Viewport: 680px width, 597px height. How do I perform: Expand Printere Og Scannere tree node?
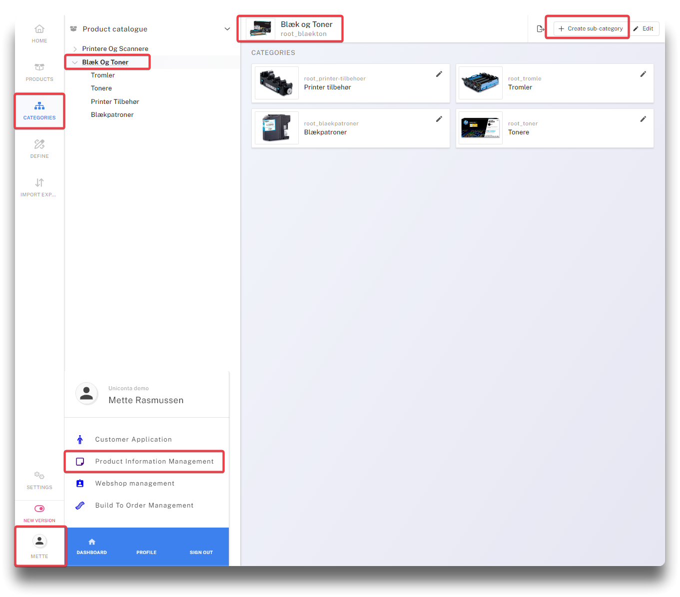click(x=75, y=49)
